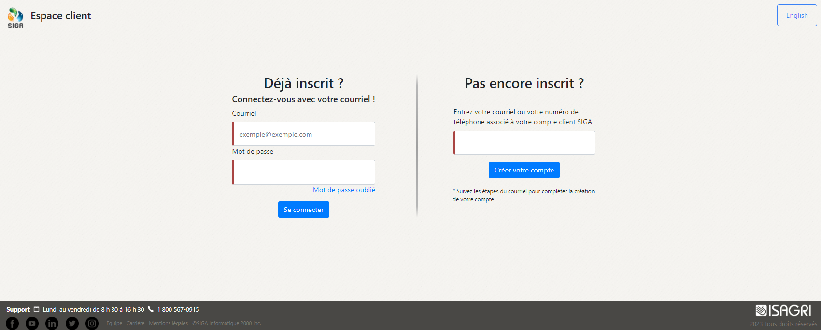
Task: Click the ISAGRI logo in the footer
Action: click(x=783, y=310)
